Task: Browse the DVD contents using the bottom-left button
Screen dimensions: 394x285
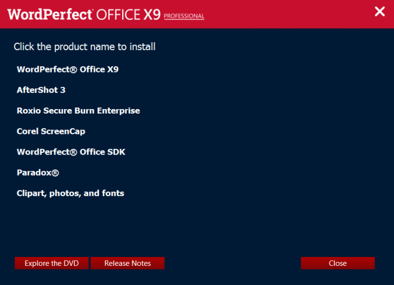Action: pos(51,263)
